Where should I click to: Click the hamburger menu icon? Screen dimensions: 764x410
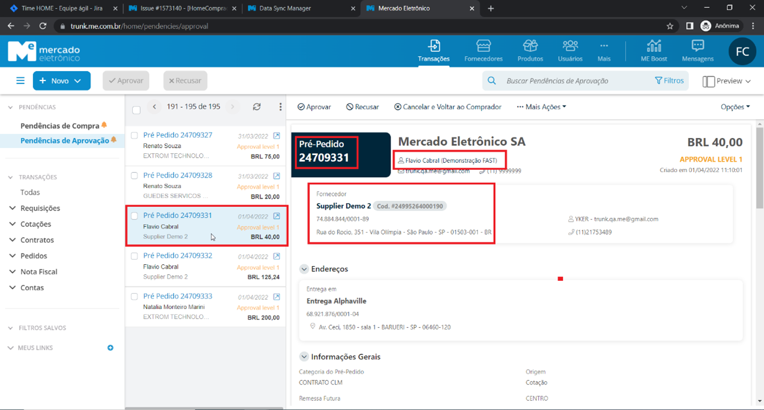(x=20, y=80)
